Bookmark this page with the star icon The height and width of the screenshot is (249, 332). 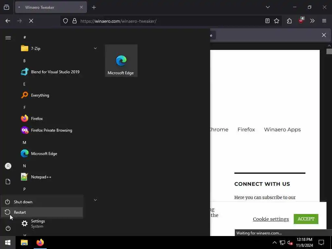[x=277, y=21]
